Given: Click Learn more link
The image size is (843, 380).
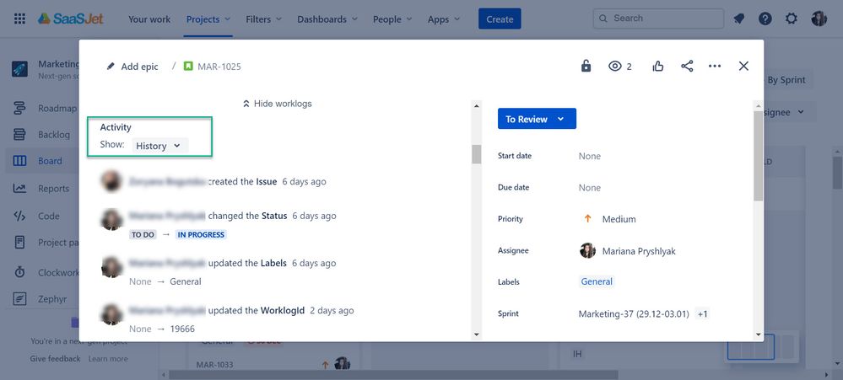Looking at the screenshot, I should 108,359.
